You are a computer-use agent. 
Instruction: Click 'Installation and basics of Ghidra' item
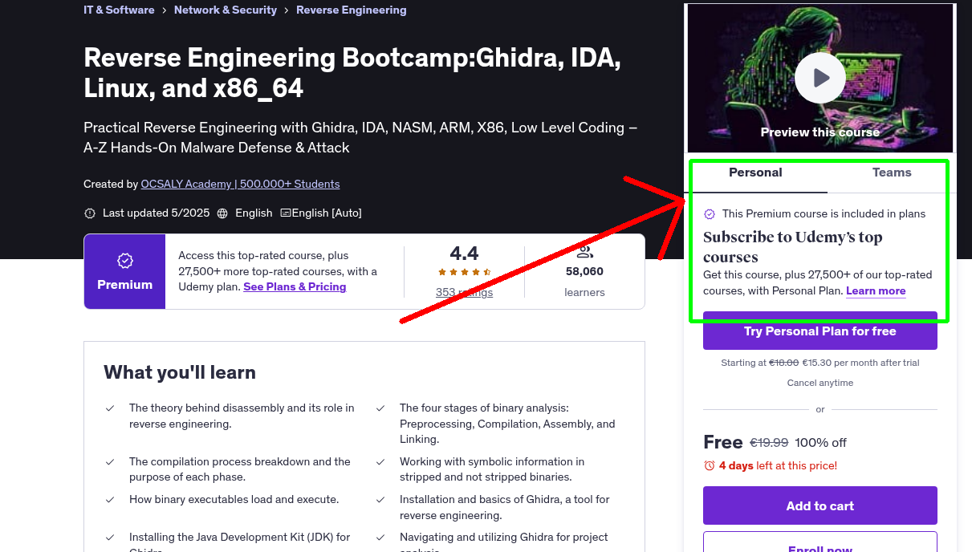pyautogui.click(x=505, y=507)
